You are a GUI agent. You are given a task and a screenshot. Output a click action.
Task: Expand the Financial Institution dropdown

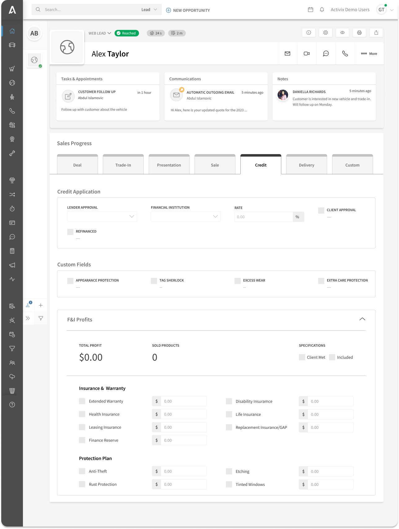186,216
